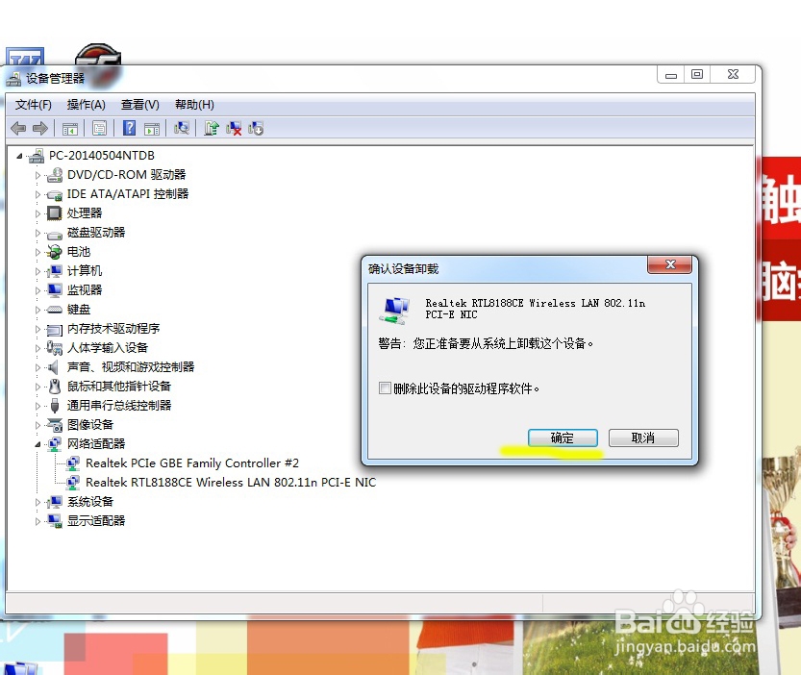The height and width of the screenshot is (675, 801).
Task: Select the 人体学输入设备 icon
Action: tap(54, 348)
